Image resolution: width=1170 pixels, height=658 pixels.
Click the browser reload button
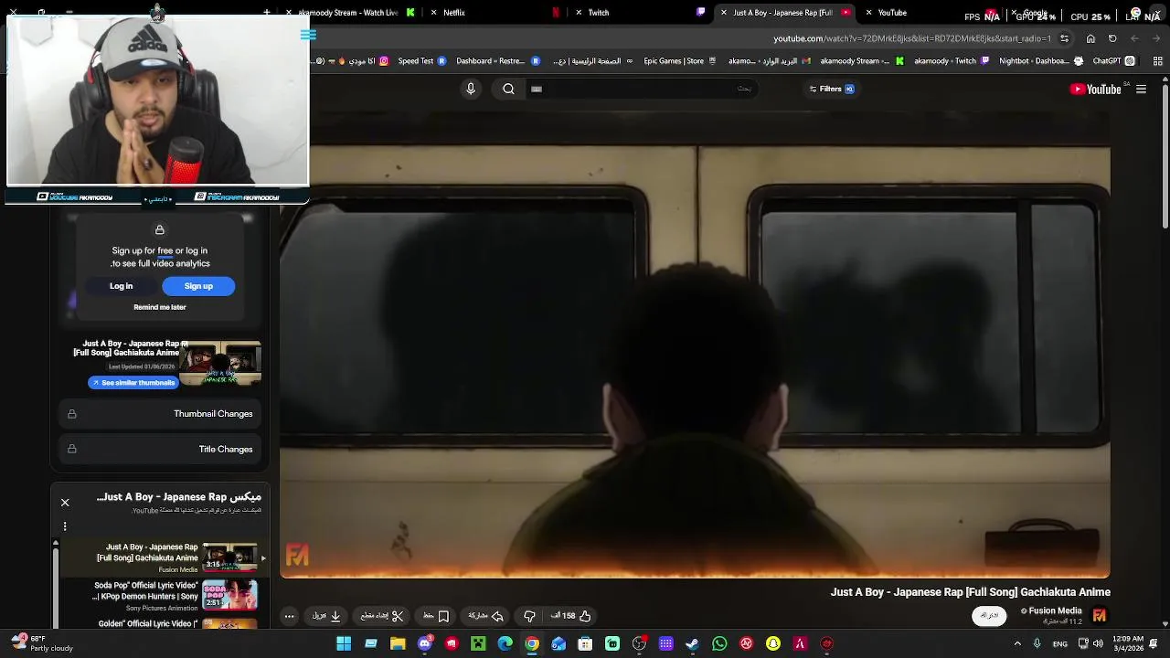(1112, 38)
